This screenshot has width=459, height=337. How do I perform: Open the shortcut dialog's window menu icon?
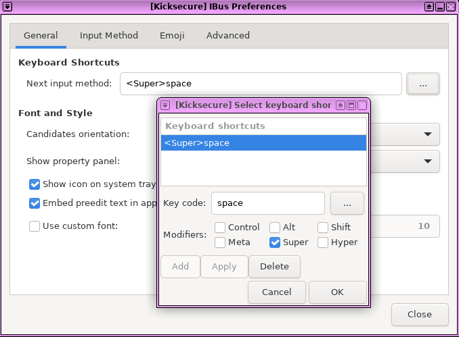pyautogui.click(x=165, y=105)
